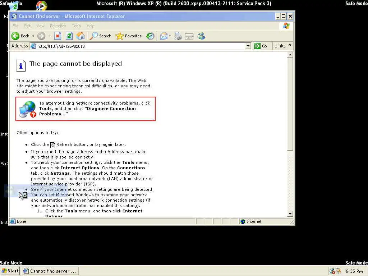Expand the Forward button history dropdown
This screenshot has width=368, height=276.
point(49,36)
